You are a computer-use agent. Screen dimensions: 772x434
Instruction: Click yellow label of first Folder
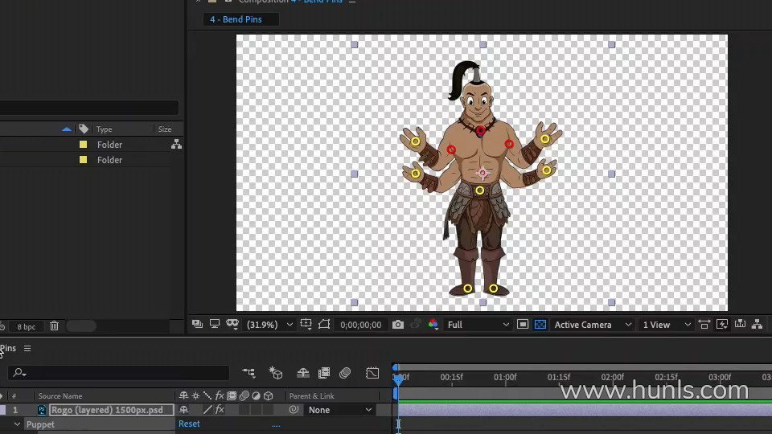(x=83, y=144)
